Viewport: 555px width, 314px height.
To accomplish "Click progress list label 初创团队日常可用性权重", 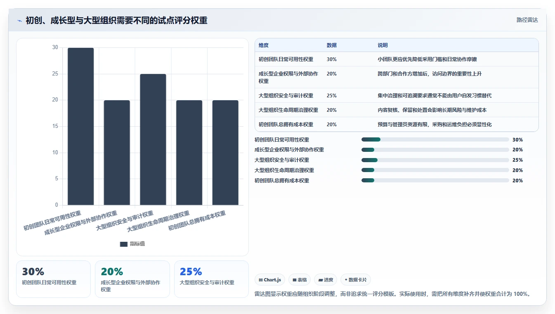I will (x=282, y=140).
